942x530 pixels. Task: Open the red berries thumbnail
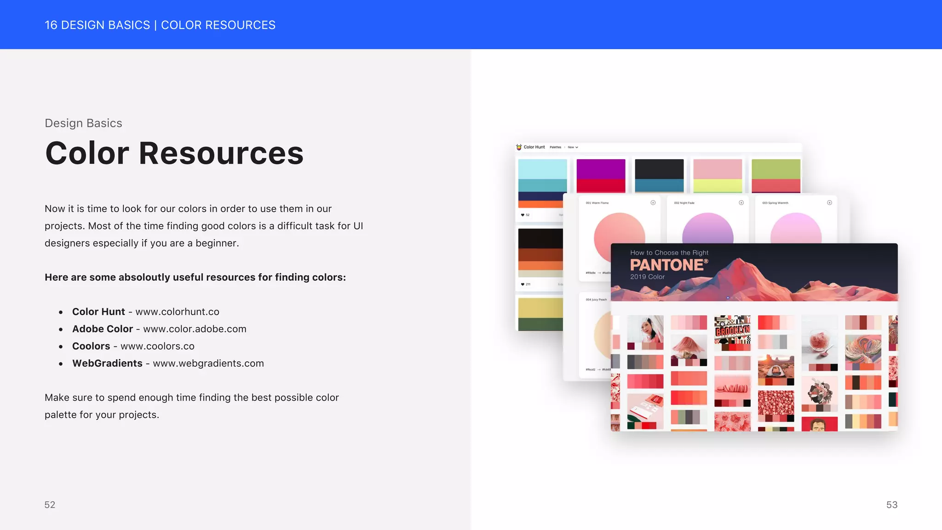click(x=775, y=406)
